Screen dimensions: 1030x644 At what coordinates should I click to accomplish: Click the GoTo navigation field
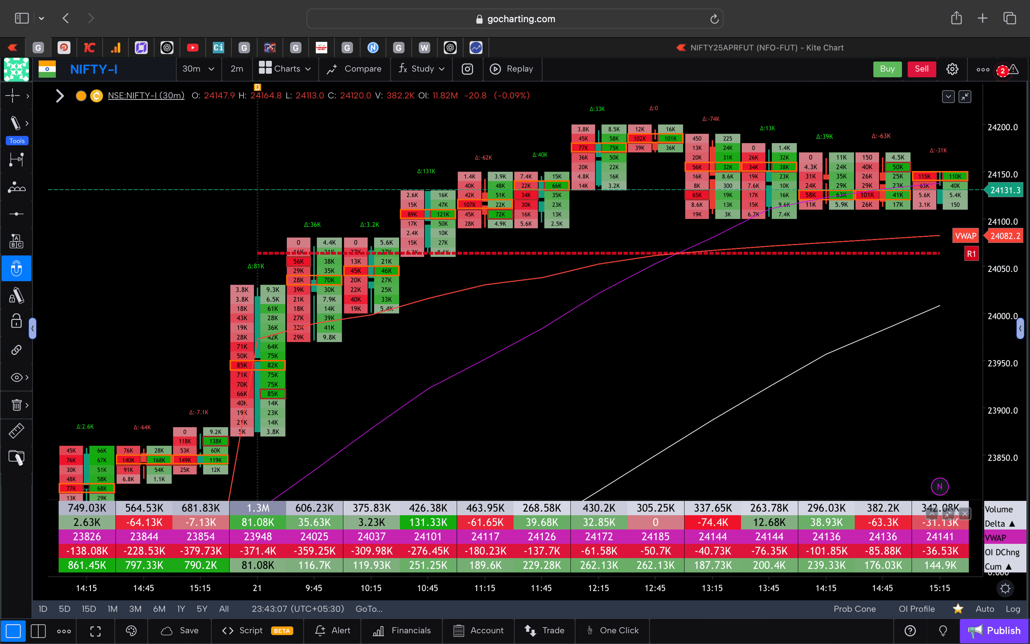coord(369,609)
